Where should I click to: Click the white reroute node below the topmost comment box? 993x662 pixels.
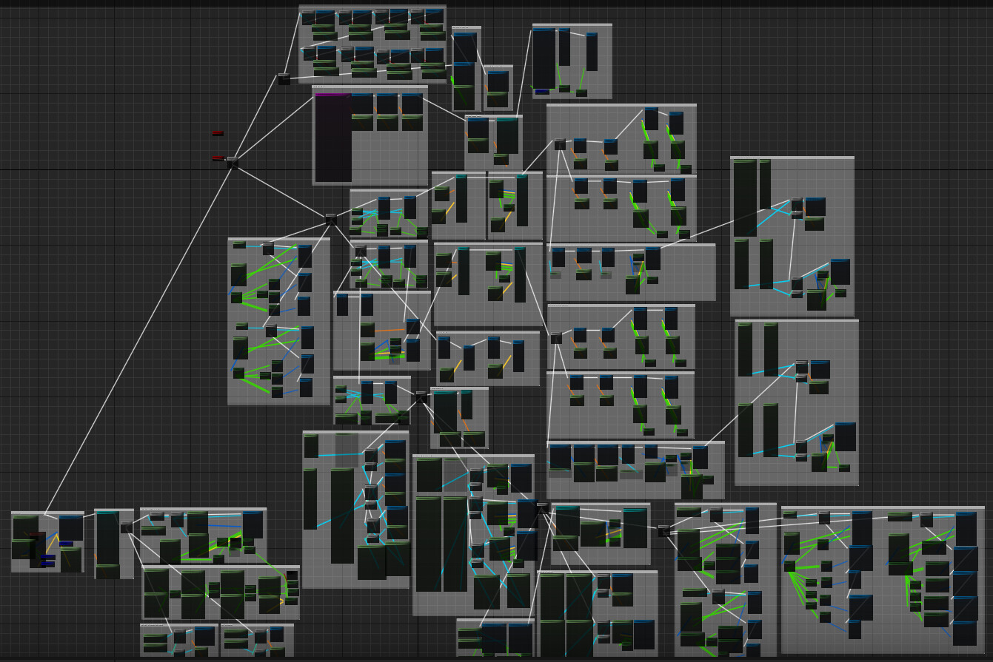pos(285,76)
